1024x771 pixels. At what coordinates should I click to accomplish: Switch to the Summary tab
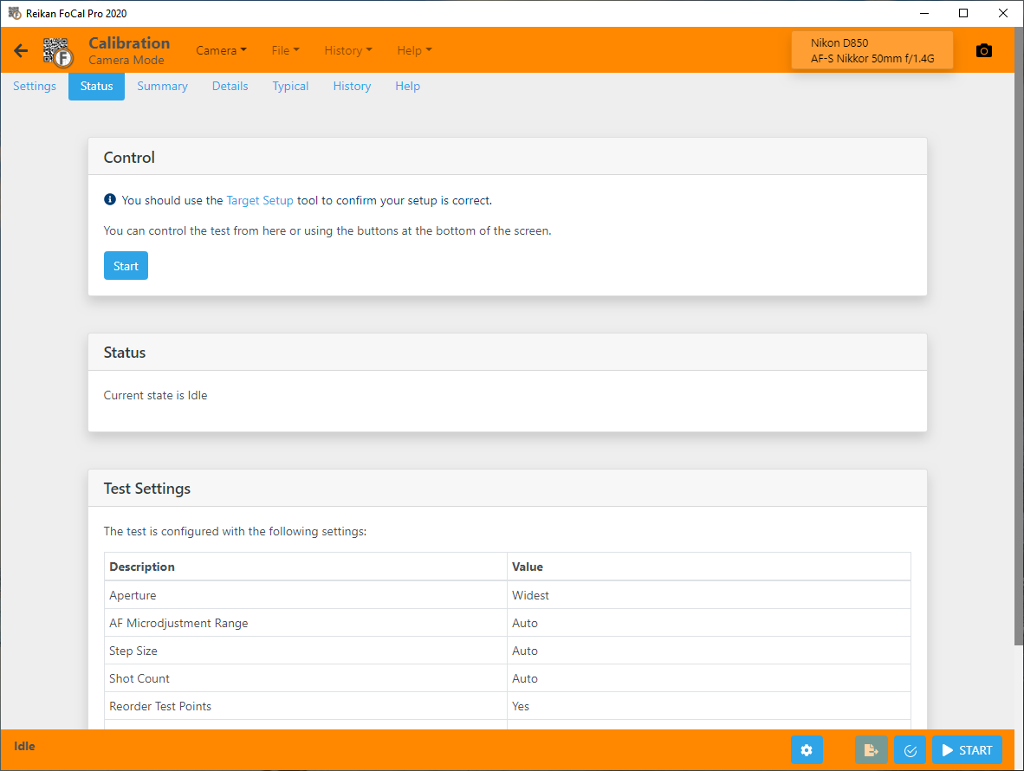click(x=162, y=86)
